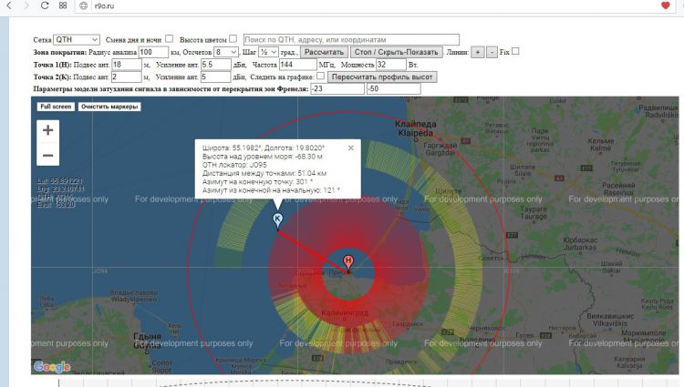Go back with the browser back arrow
The width and height of the screenshot is (684, 387).
point(9,5)
